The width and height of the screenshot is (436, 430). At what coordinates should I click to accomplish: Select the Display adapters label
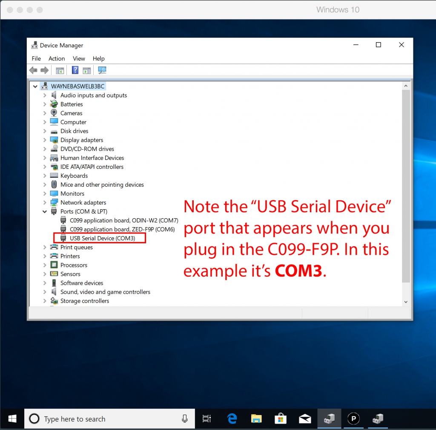82,140
